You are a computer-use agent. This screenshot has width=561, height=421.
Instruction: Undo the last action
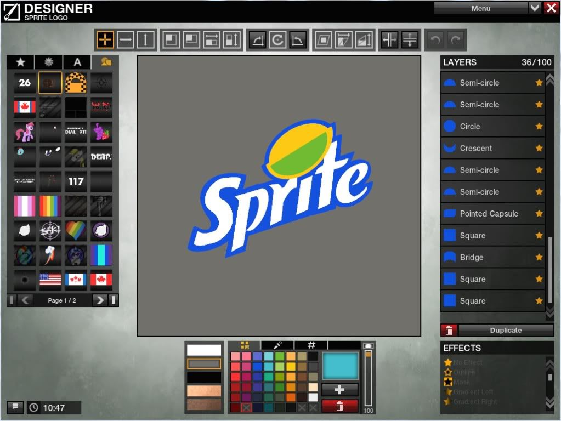435,39
